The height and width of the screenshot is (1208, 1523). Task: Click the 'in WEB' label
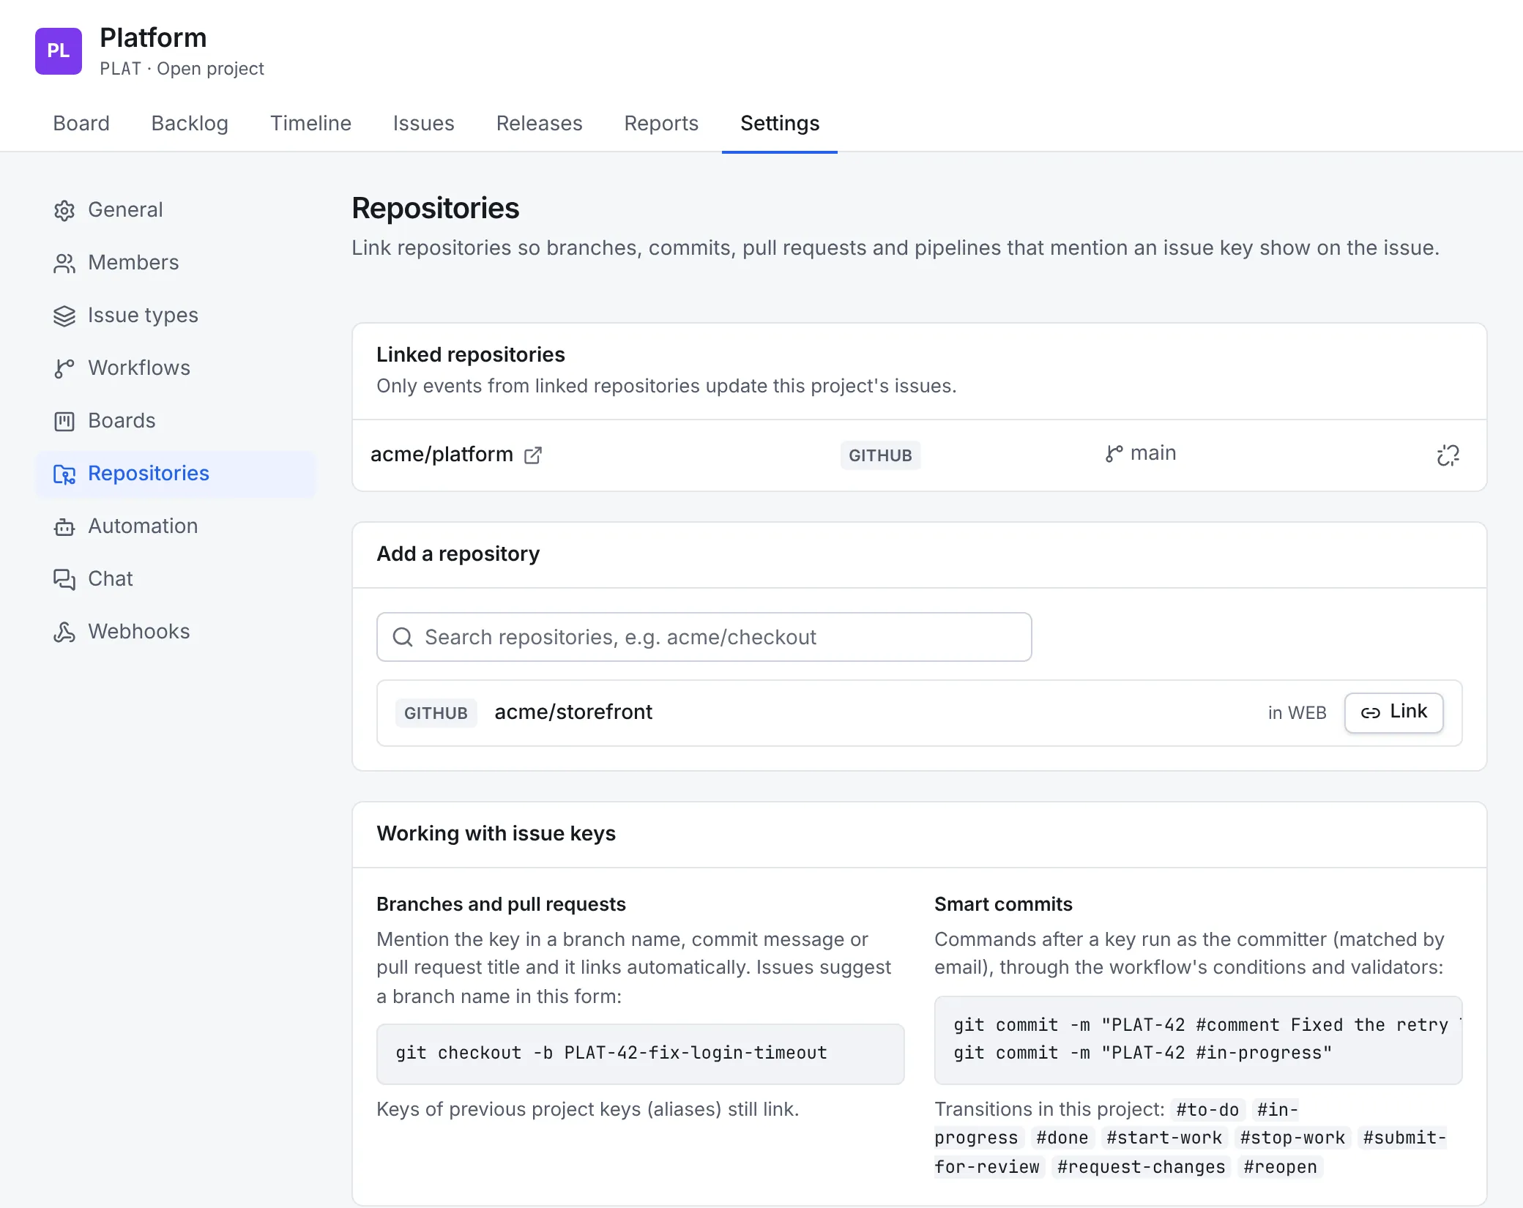pyautogui.click(x=1297, y=713)
